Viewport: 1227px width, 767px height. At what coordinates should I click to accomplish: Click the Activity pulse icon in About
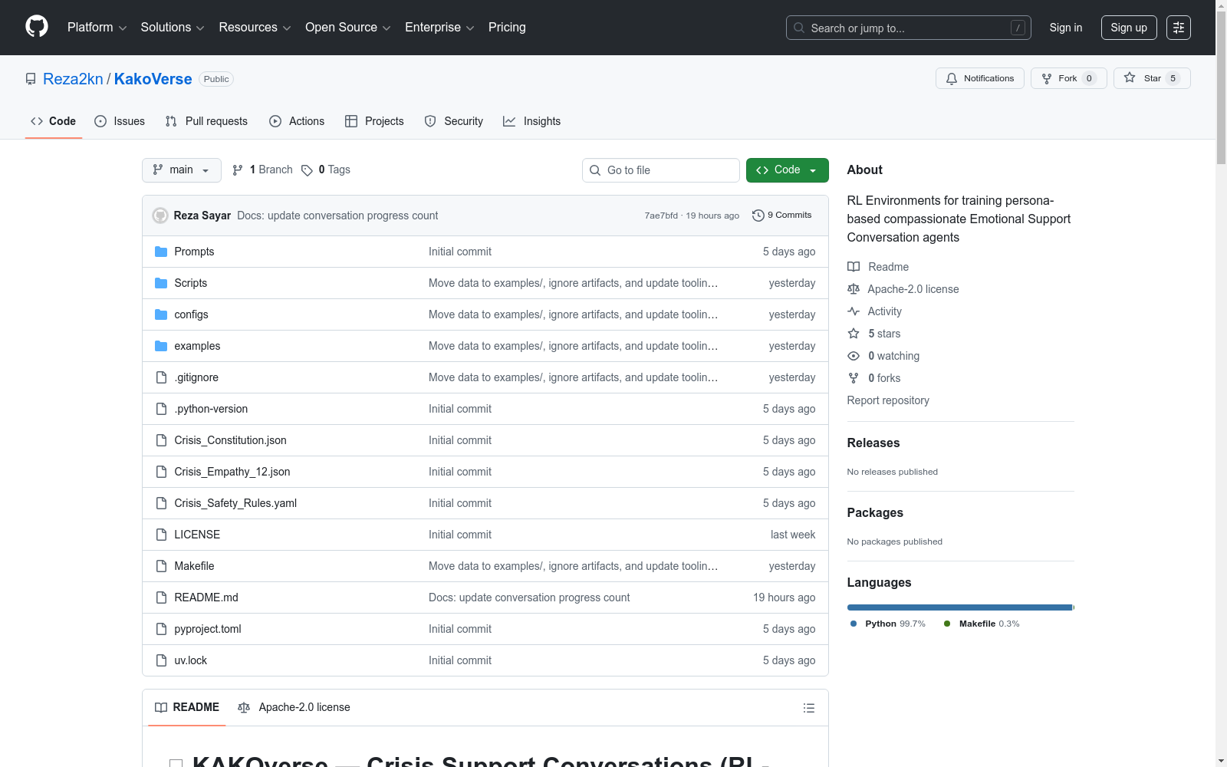click(854, 311)
